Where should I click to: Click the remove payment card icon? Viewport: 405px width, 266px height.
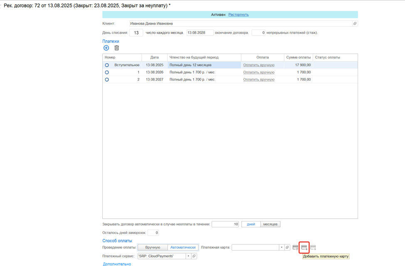click(x=313, y=247)
